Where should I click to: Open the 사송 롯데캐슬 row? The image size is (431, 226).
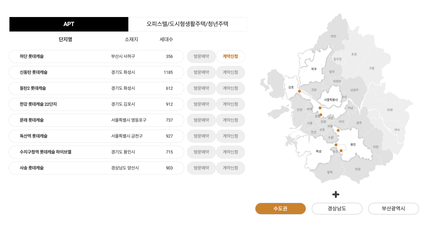point(96,168)
